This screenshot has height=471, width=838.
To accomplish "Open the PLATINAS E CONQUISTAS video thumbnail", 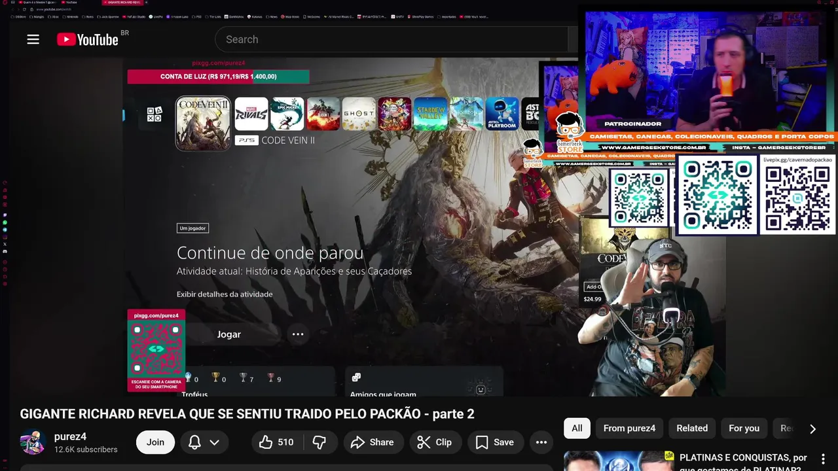I will click(619, 461).
